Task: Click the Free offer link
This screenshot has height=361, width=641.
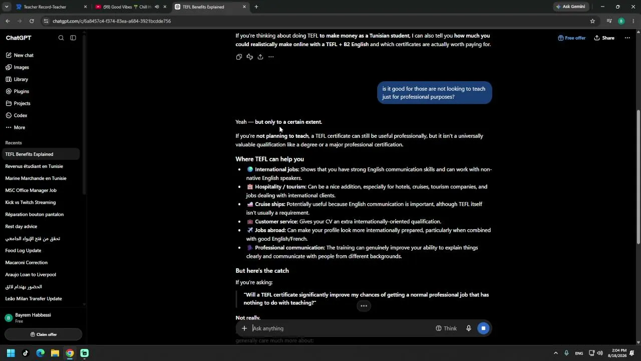Action: tap(571, 38)
